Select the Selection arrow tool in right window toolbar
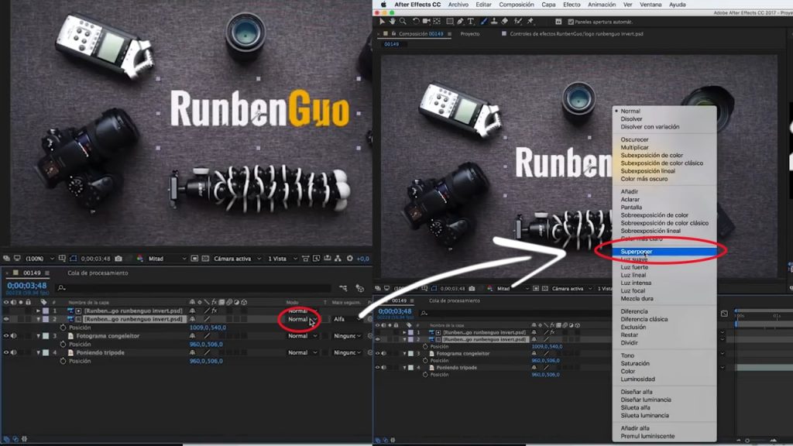 point(382,21)
